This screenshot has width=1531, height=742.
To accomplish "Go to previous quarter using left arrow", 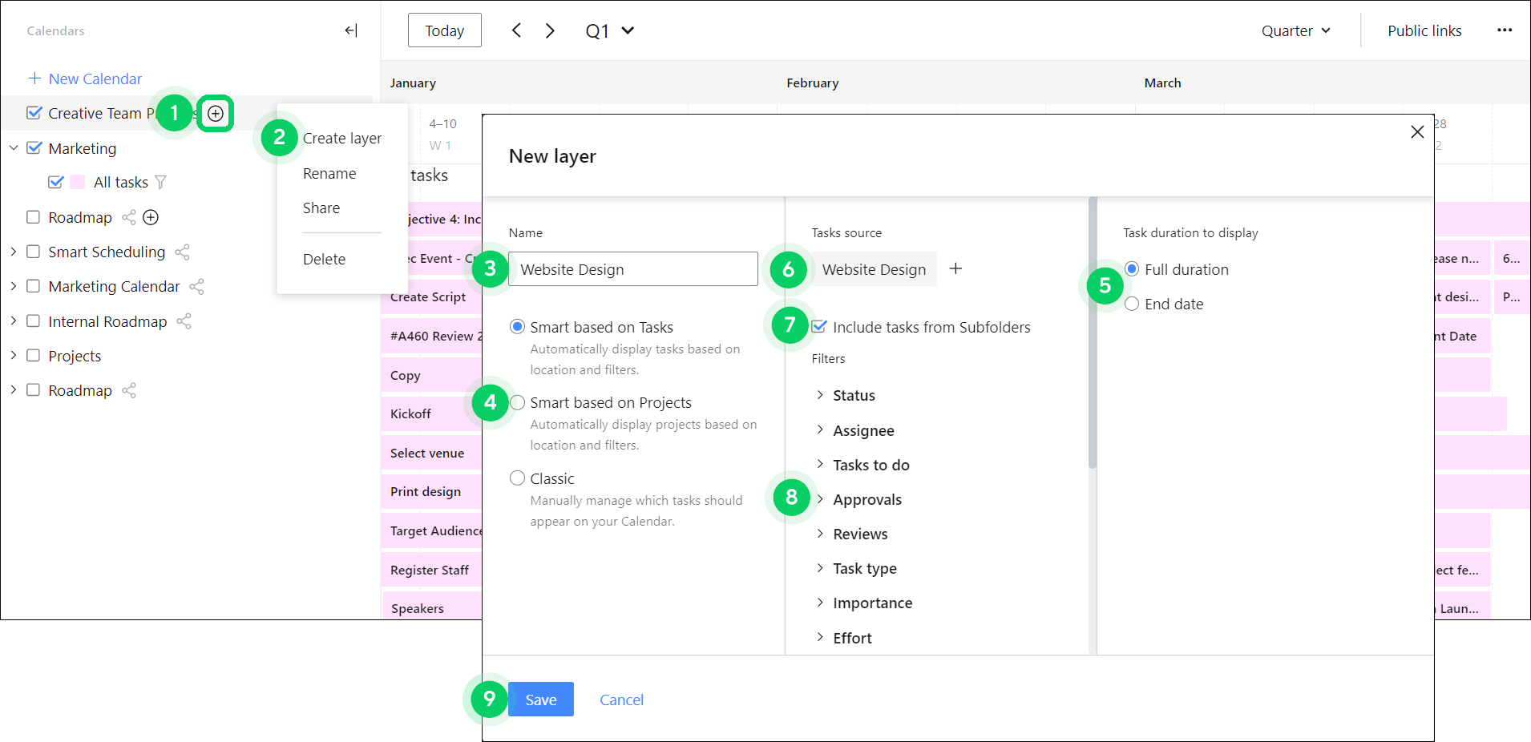I will point(517,30).
